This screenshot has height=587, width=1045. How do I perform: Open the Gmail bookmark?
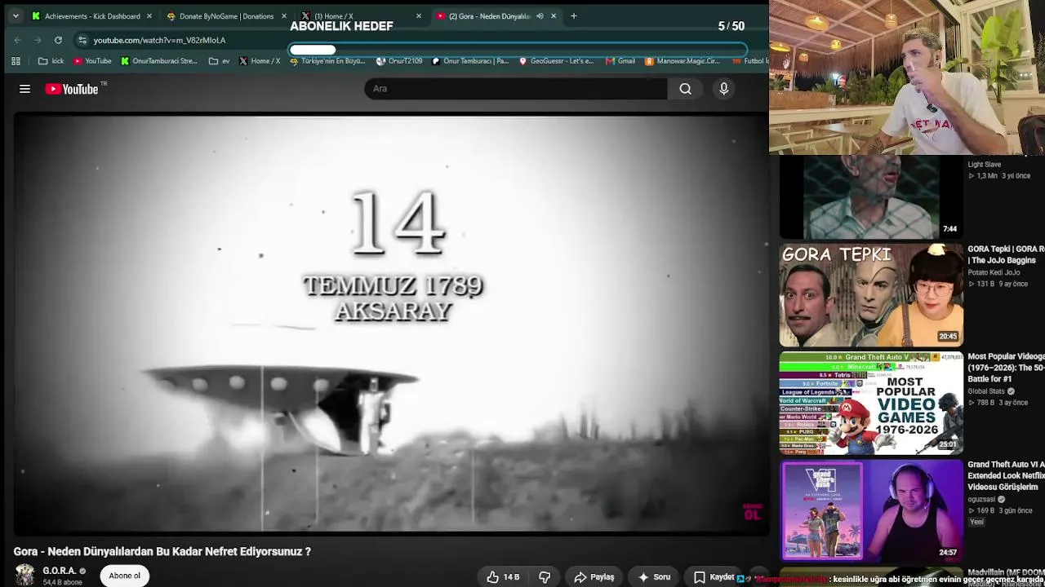coord(620,60)
